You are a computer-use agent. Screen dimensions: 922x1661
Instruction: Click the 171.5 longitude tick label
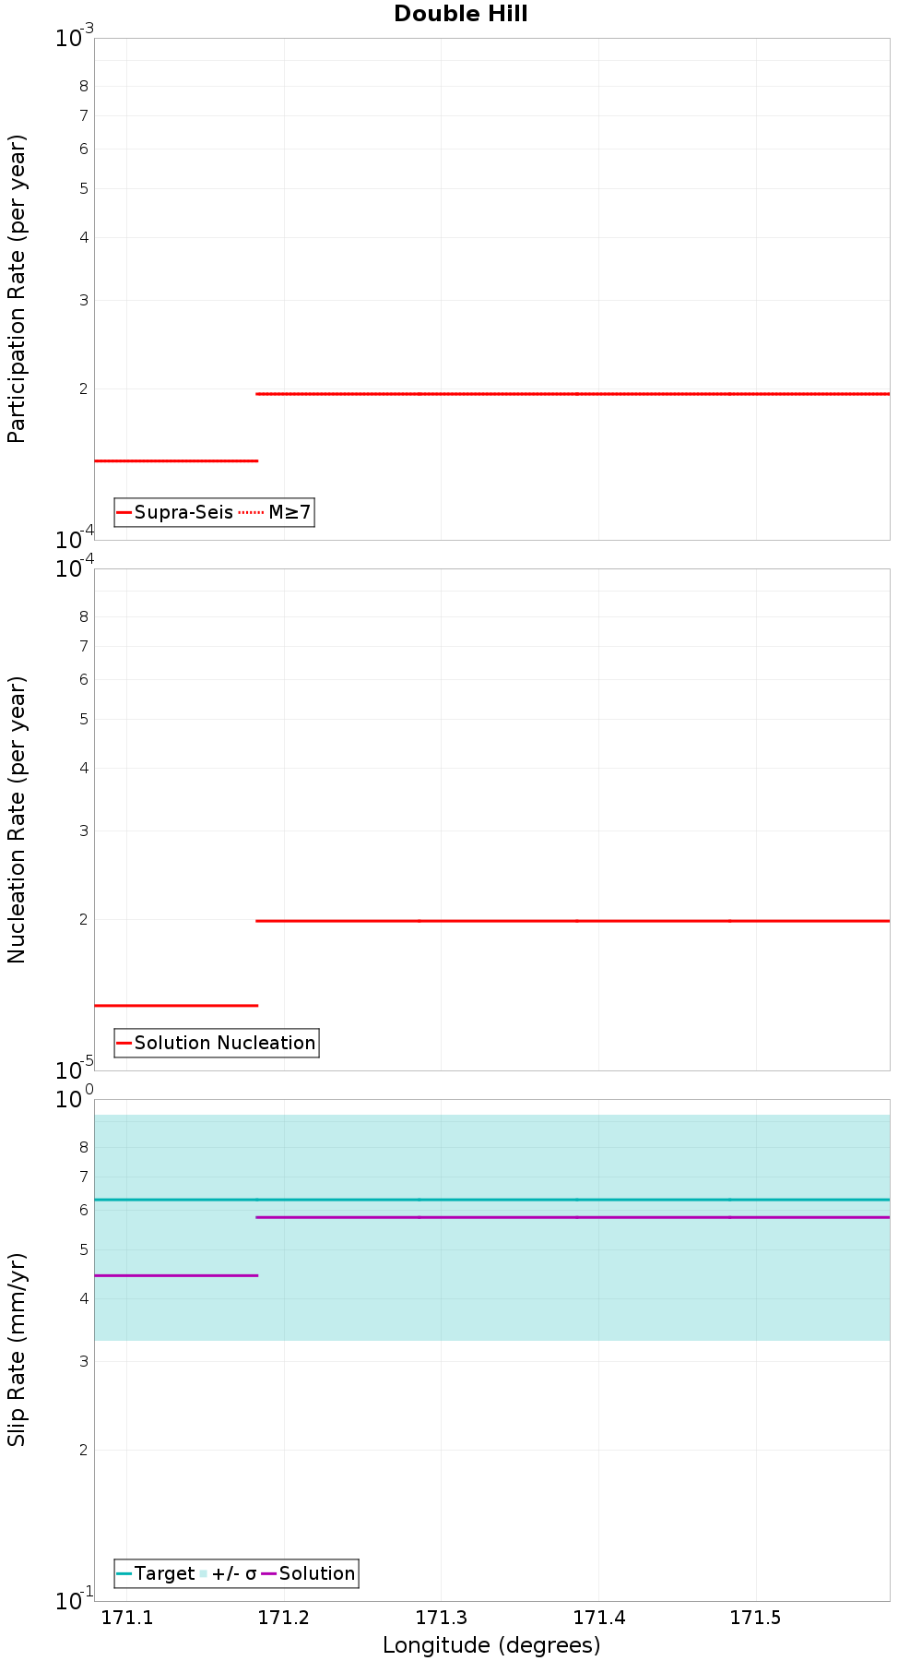756,1618
